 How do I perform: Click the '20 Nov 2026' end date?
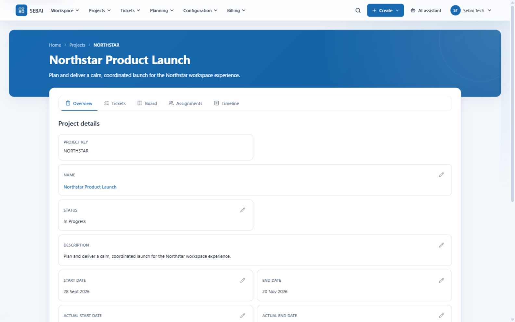(275, 291)
